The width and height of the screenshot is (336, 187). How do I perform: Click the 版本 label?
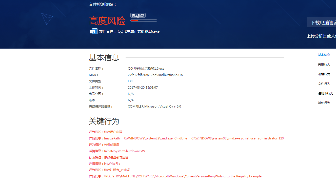(93, 100)
